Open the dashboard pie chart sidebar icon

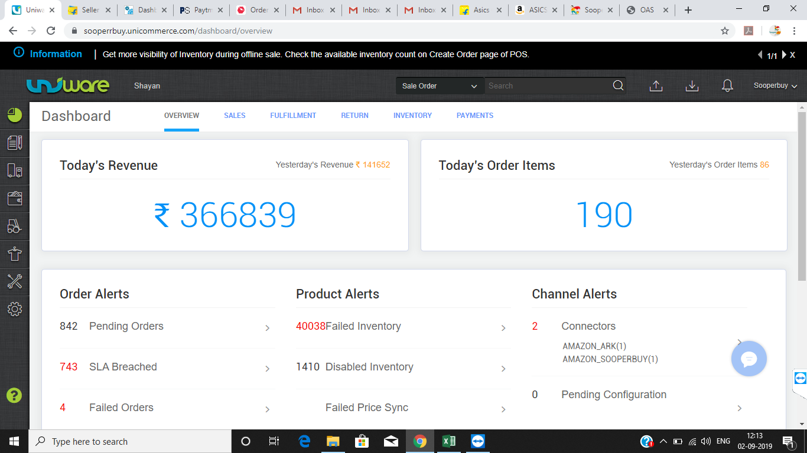pos(15,115)
